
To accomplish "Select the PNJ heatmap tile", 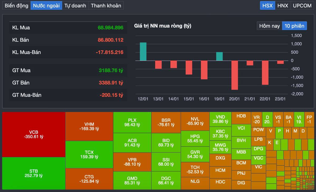I will pyautogui.click(x=241, y=175).
